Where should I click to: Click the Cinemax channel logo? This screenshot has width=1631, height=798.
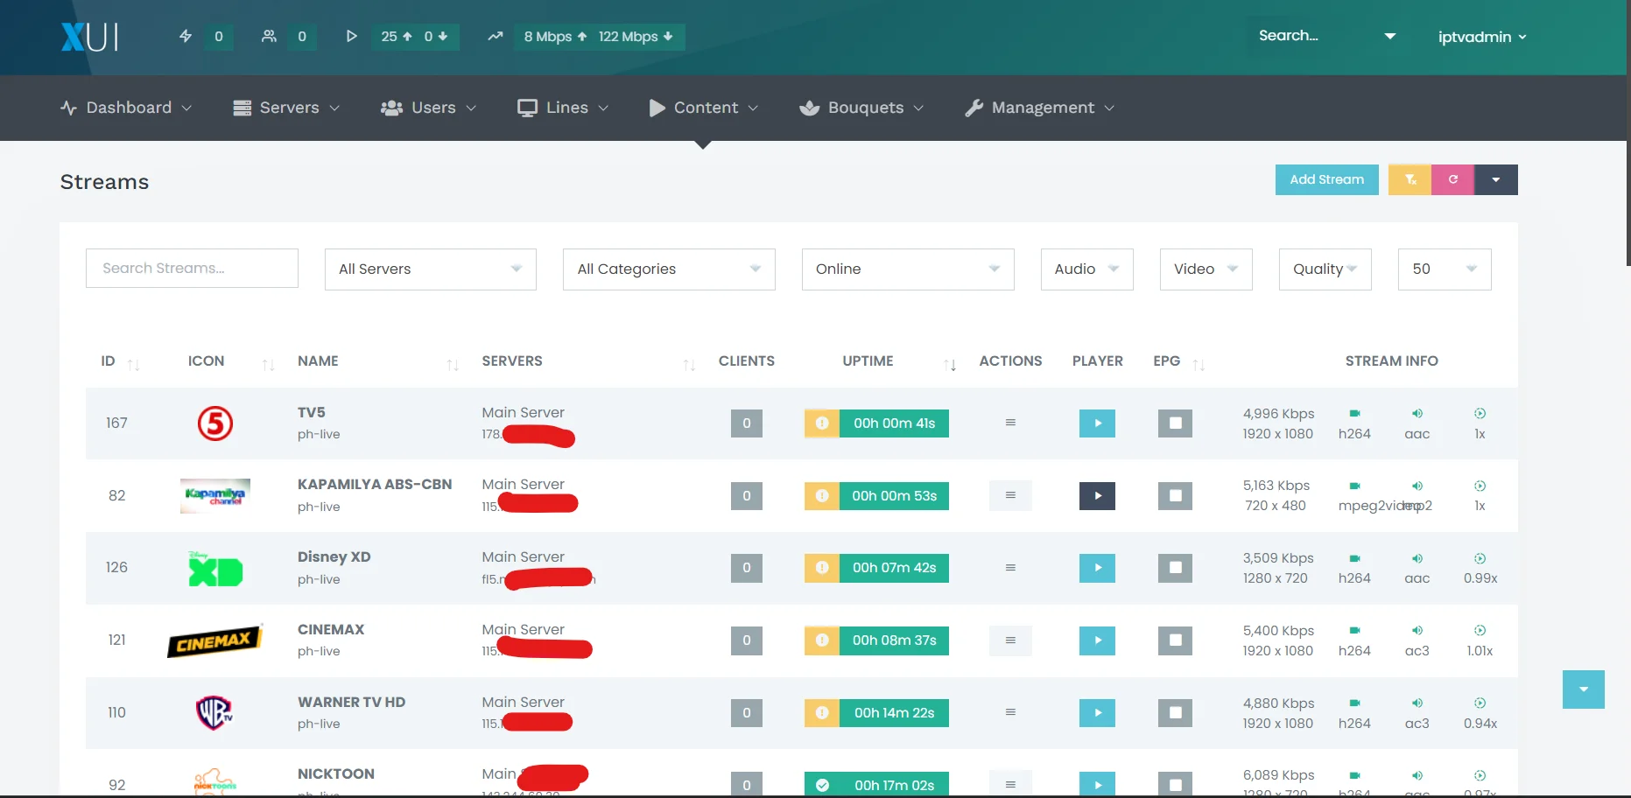214,640
